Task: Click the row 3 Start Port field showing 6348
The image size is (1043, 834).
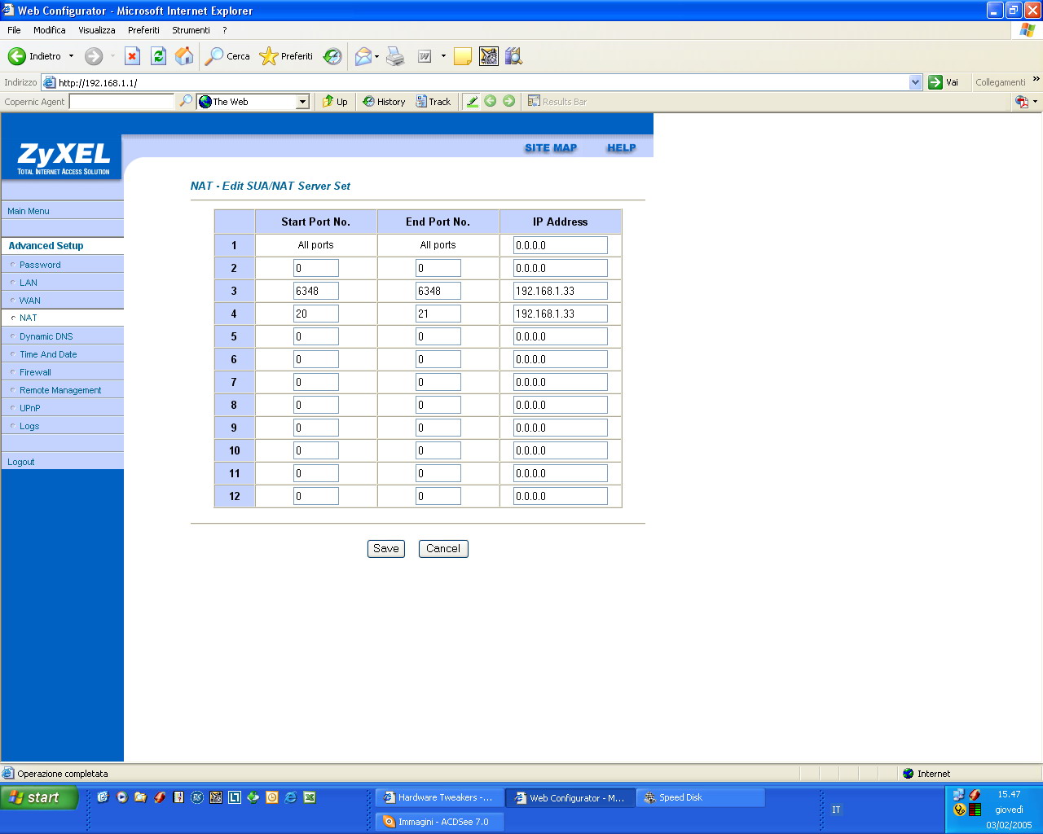Action: coord(316,291)
